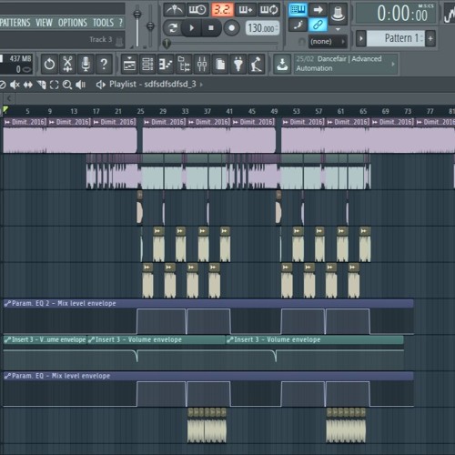Screen dimensions: 455x455
Task: Toggle overdub blend recording button
Action: [x=246, y=10]
